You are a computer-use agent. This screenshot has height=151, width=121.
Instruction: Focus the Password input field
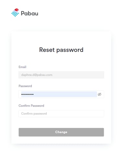61,94
